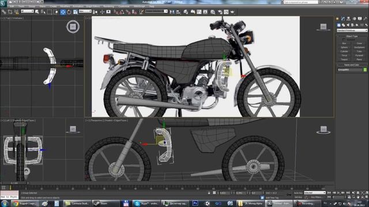
Task: Toggle Angle Snap in main toolbar
Action: (122, 11)
